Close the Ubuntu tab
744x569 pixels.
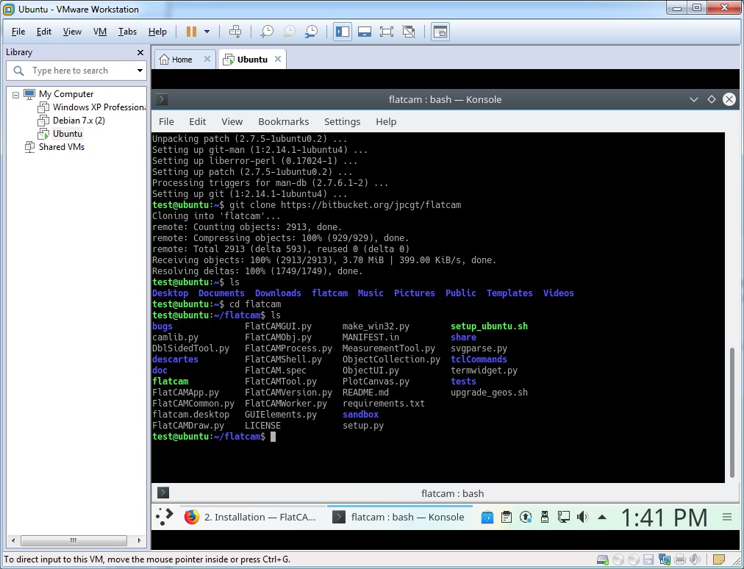pos(278,59)
